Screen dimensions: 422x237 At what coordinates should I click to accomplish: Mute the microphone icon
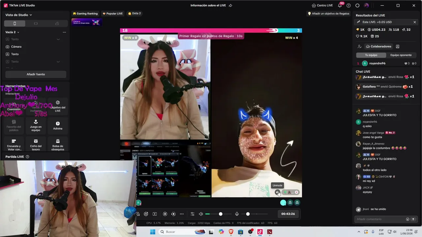237,214
